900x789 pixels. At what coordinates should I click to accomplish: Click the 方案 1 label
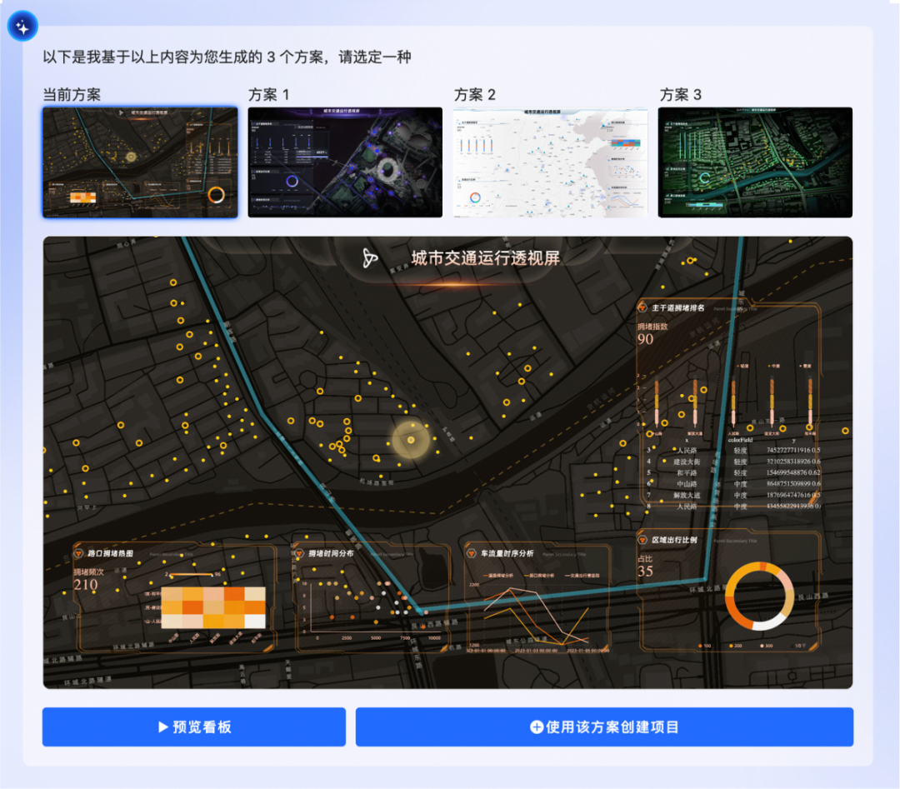[x=268, y=95]
